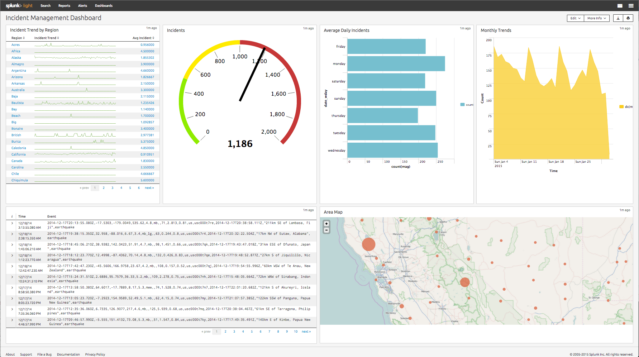This screenshot has width=639, height=357.
Task: Open the messages envelope icon
Action: pyautogui.click(x=620, y=5)
